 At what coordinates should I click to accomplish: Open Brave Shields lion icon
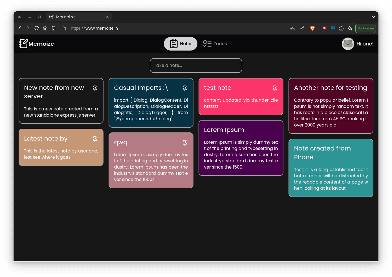click(312, 28)
